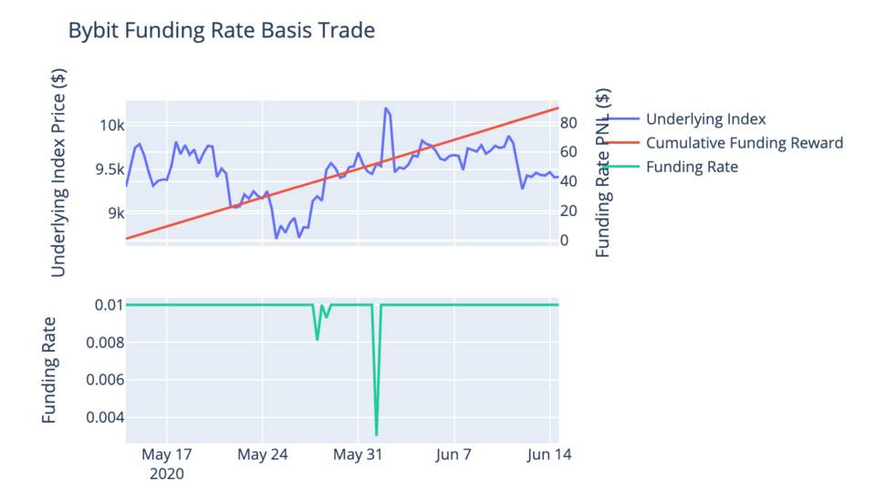Click the 10k price axis label

click(111, 126)
